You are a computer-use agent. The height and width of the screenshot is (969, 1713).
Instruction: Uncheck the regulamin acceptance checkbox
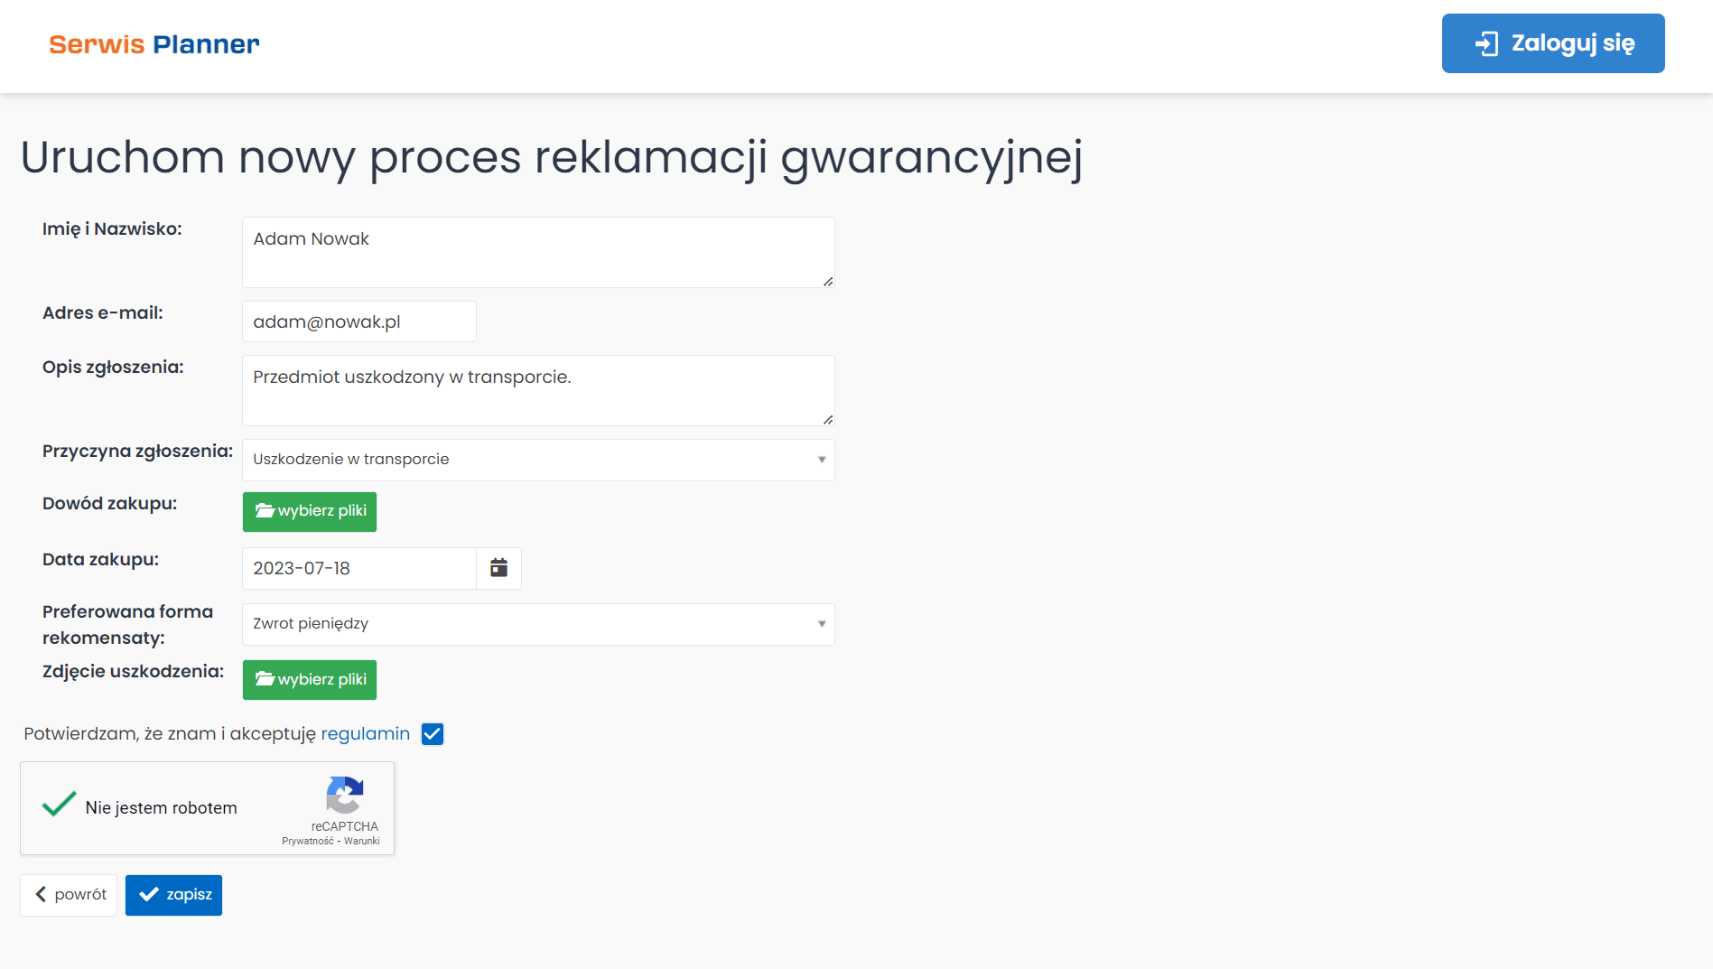tap(433, 734)
